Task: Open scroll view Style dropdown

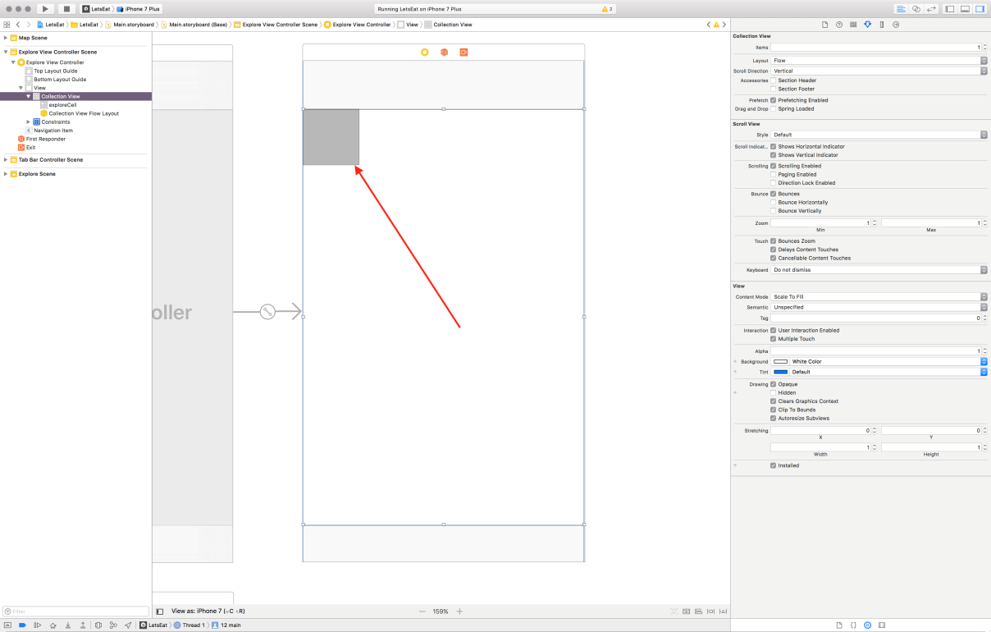Action: click(x=879, y=135)
